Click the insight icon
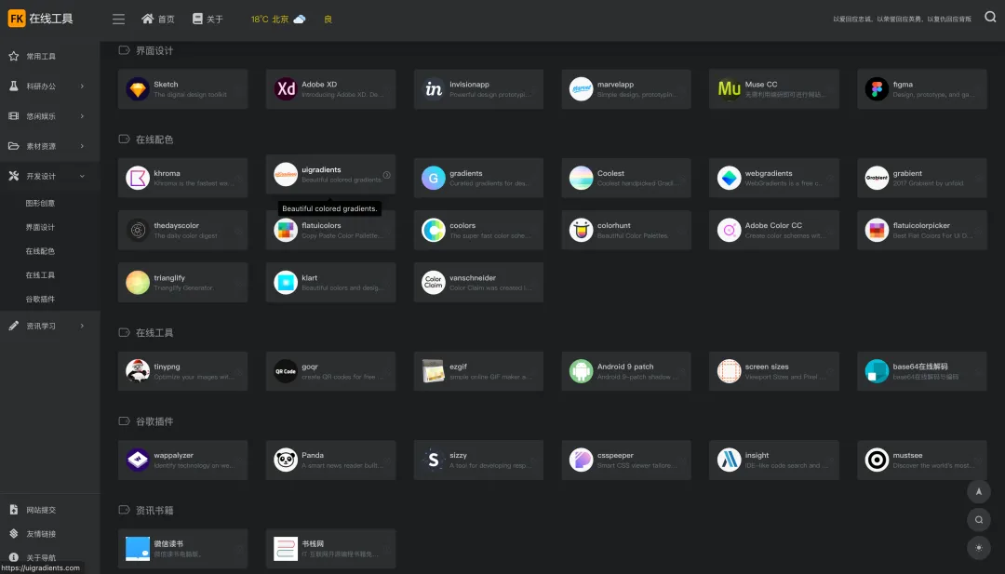 coord(729,460)
